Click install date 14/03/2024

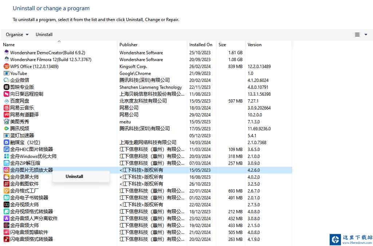click(x=200, y=143)
